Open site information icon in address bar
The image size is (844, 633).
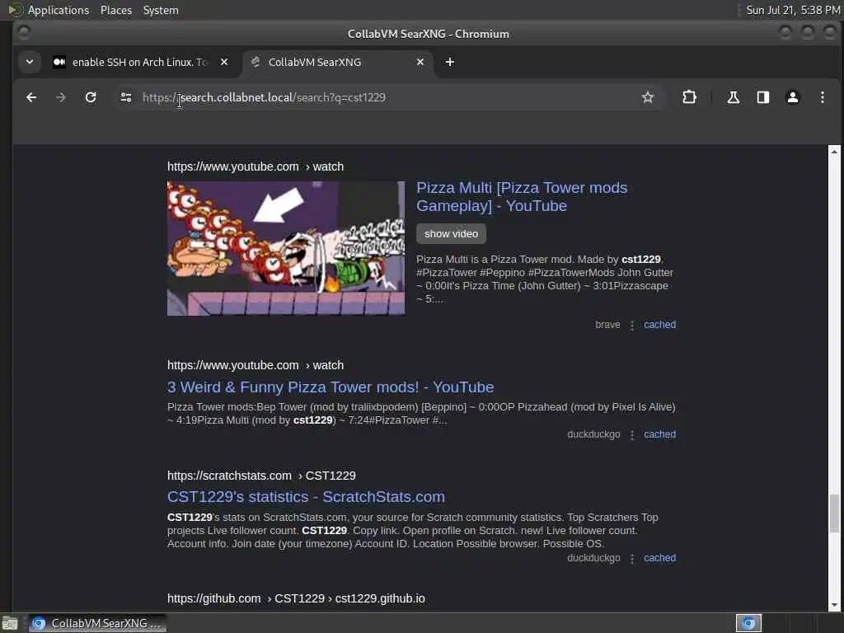point(126,97)
